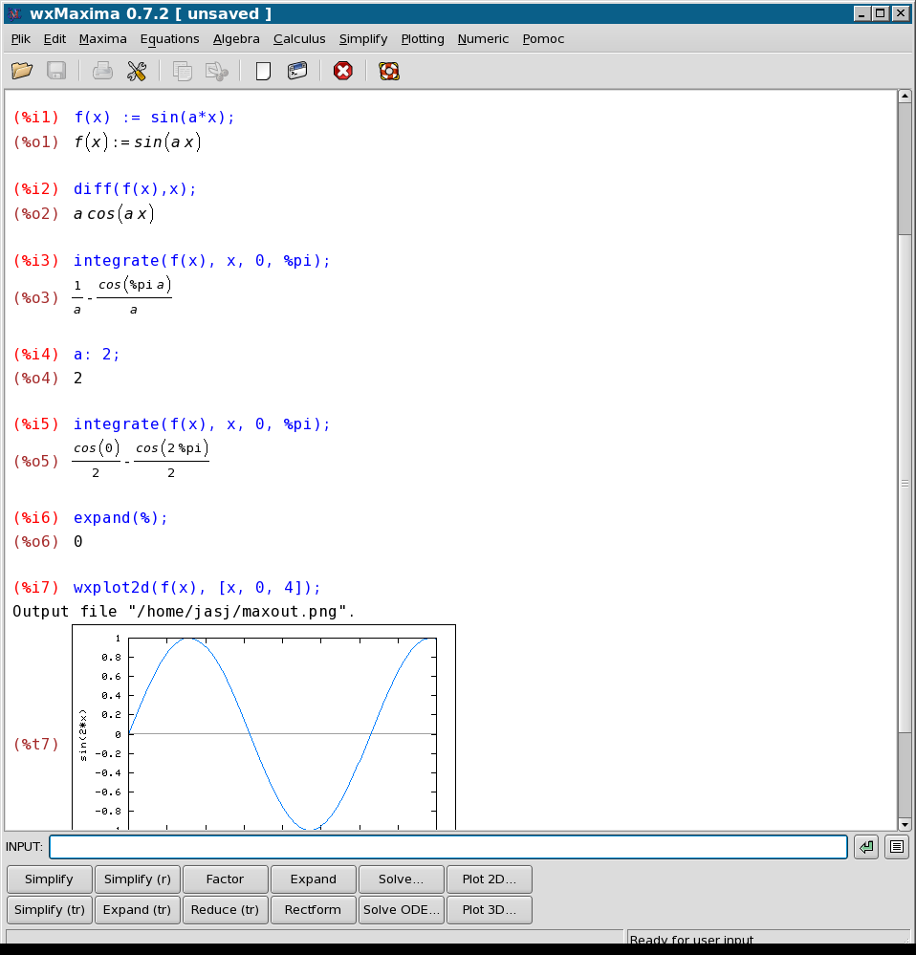Click the scrollbar down arrow
This screenshot has height=955, width=916.
pyautogui.click(x=905, y=824)
